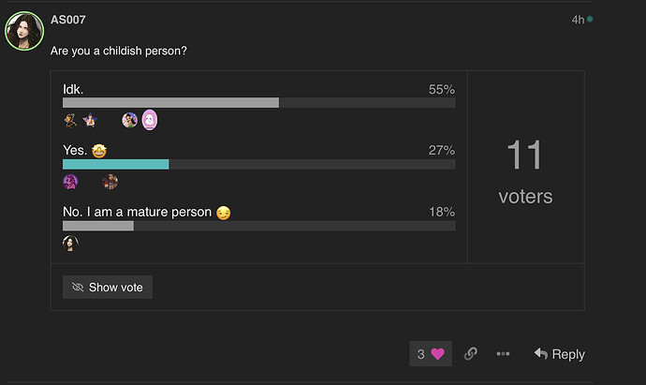Click the teal Yes progress bar
This screenshot has width=646, height=385.
point(116,164)
